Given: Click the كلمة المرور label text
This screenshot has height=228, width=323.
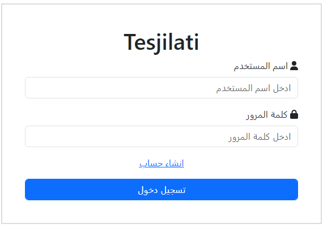Looking at the screenshot, I should (x=267, y=115).
